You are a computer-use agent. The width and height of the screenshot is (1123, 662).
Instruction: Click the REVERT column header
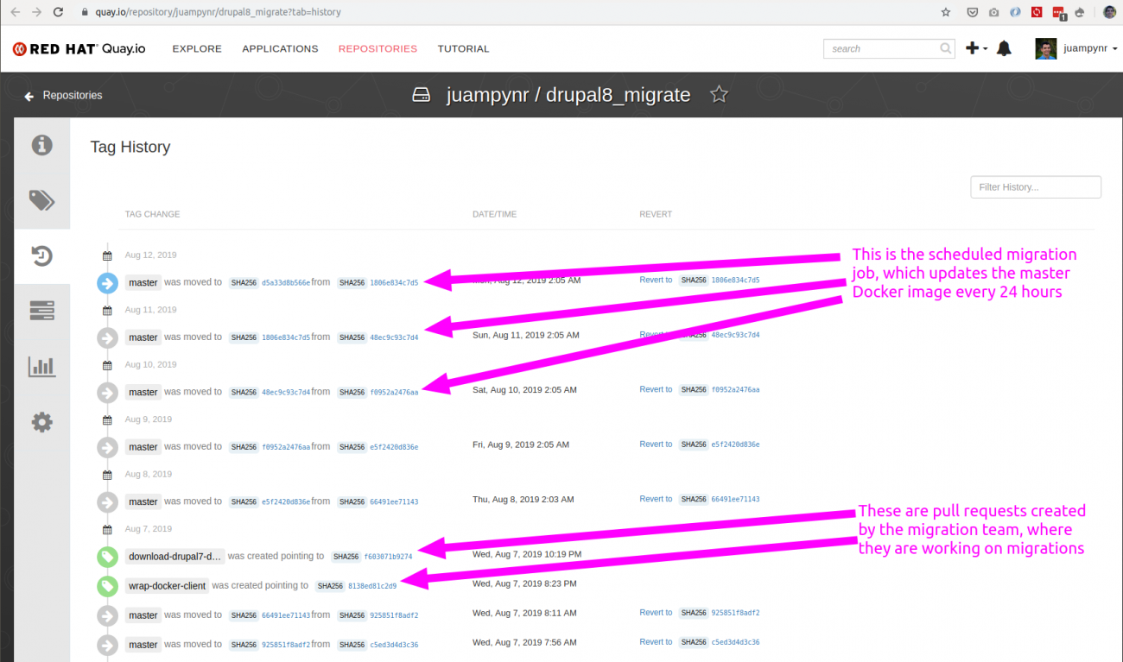(x=656, y=214)
